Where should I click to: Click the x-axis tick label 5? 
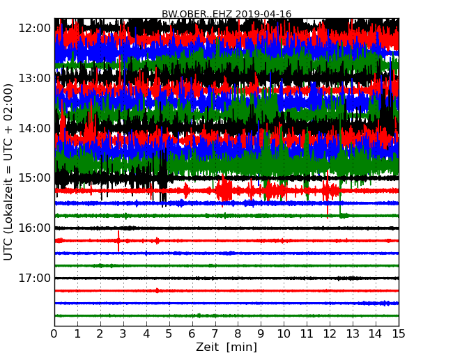(169, 334)
